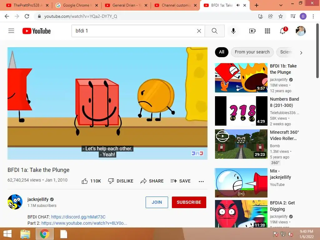Screen dimensions: 320x240
Task: Open Numbers Band 8 video thumbnail
Action: pyautogui.click(x=241, y=111)
